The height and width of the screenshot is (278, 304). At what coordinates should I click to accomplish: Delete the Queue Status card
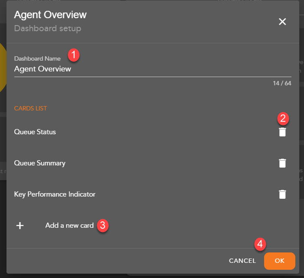coord(282,132)
